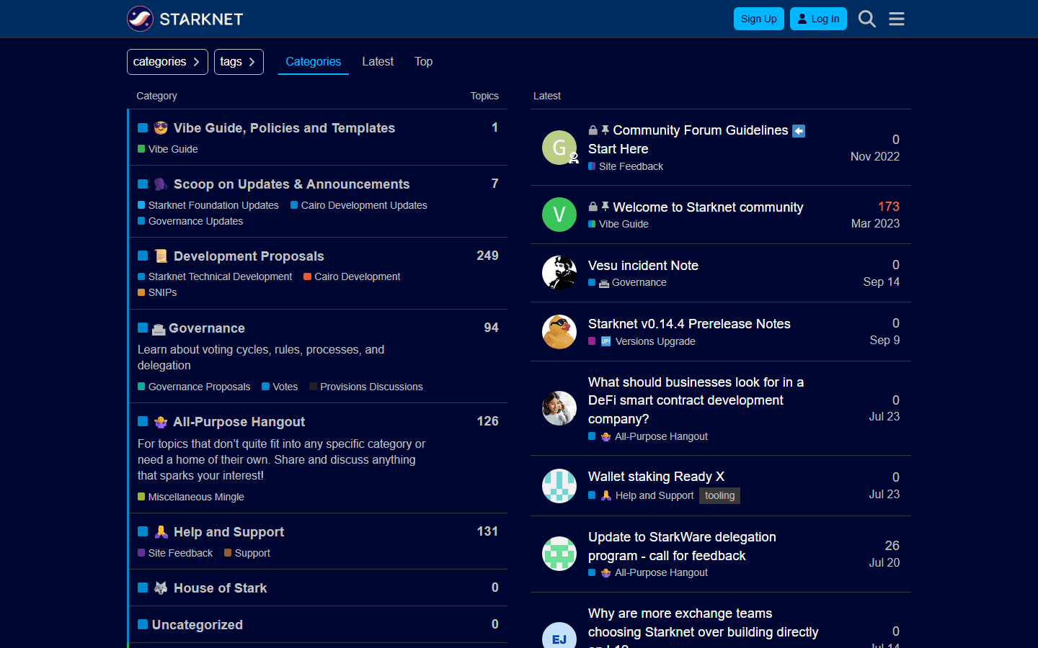Expand the categories dropdown
This screenshot has width=1038, height=648.
pyautogui.click(x=167, y=62)
